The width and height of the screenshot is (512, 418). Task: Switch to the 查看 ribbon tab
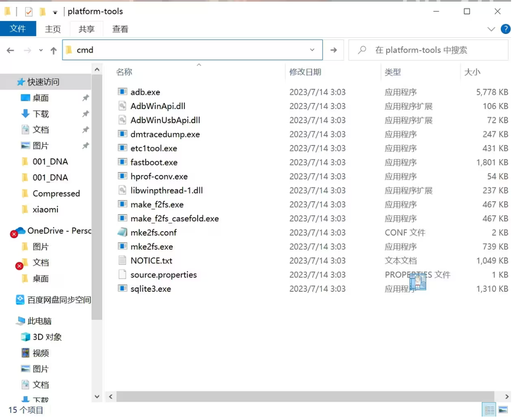tap(120, 28)
